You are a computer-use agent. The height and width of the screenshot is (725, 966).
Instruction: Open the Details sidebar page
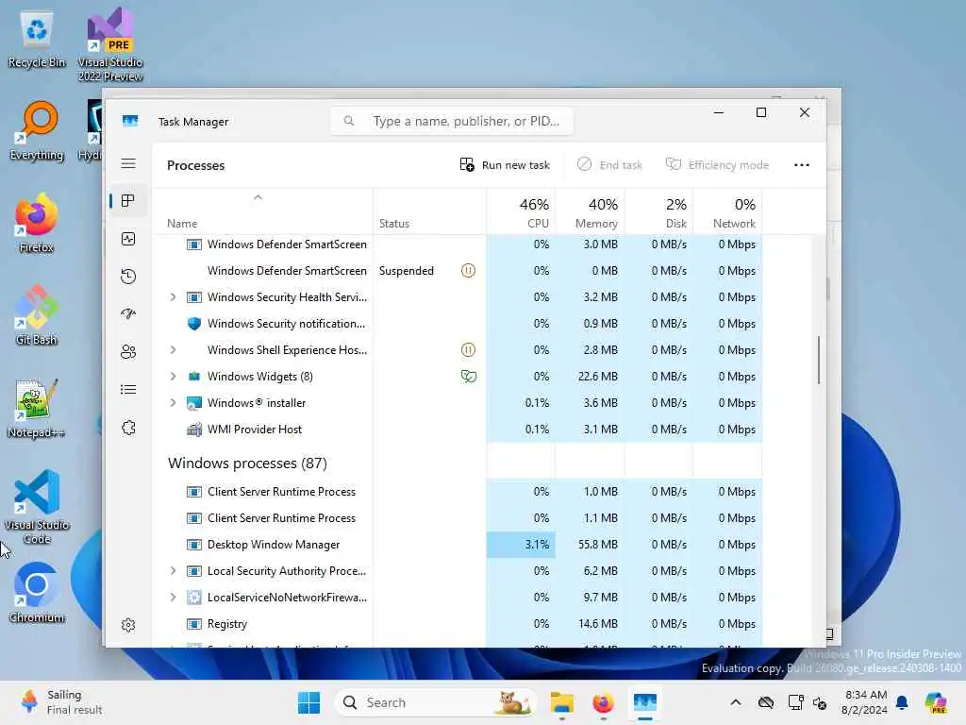tap(128, 390)
